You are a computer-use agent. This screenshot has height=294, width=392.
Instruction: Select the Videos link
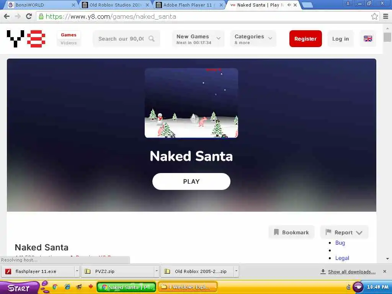click(69, 43)
